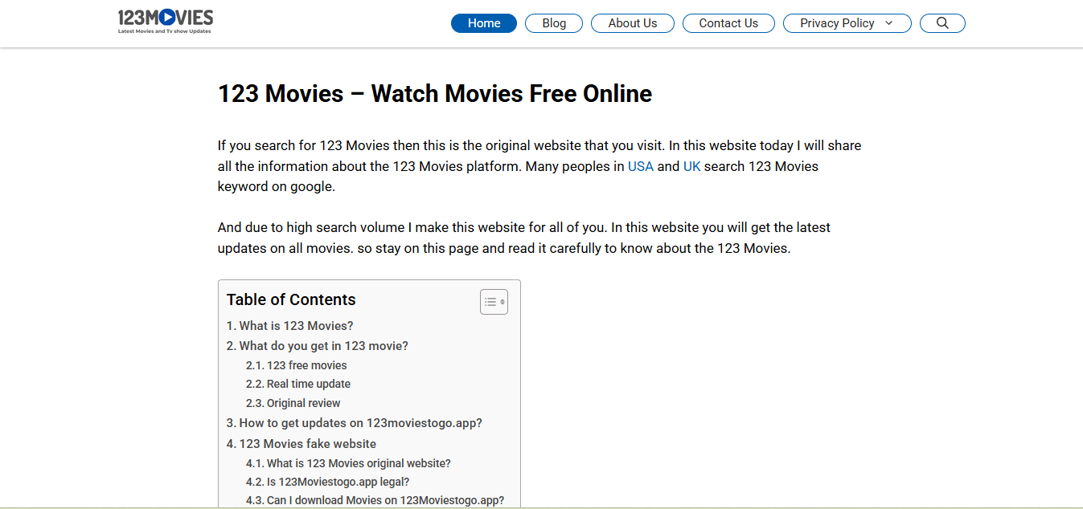Image resolution: width=1083 pixels, height=509 pixels.
Task: Open the About Us page
Action: click(633, 23)
